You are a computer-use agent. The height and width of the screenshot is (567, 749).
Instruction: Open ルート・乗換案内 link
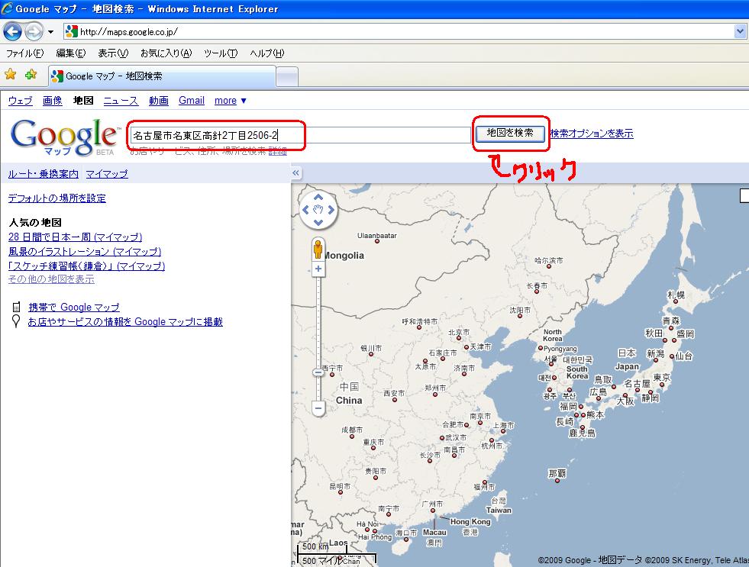[x=43, y=174]
